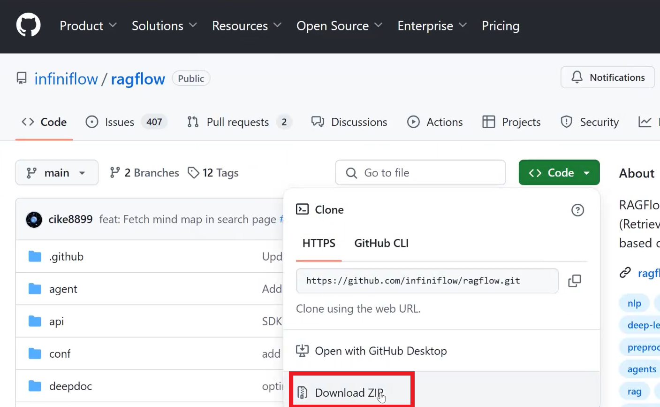
Task: Click the Clone help question mark icon
Action: tap(577, 210)
